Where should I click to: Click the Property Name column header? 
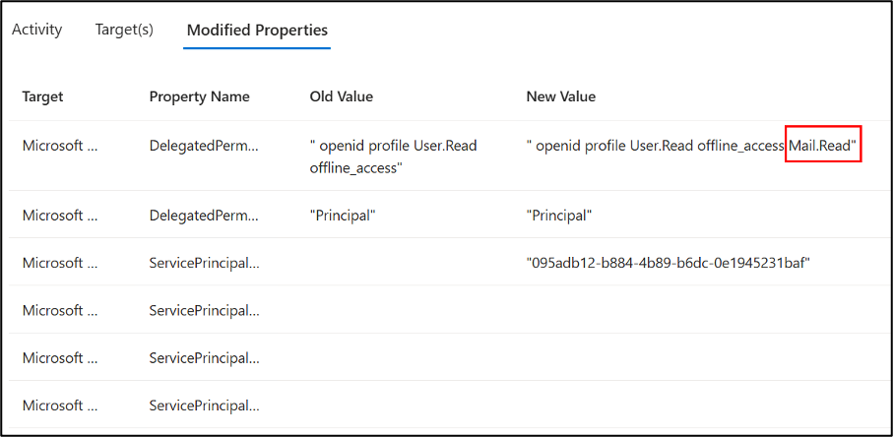199,96
